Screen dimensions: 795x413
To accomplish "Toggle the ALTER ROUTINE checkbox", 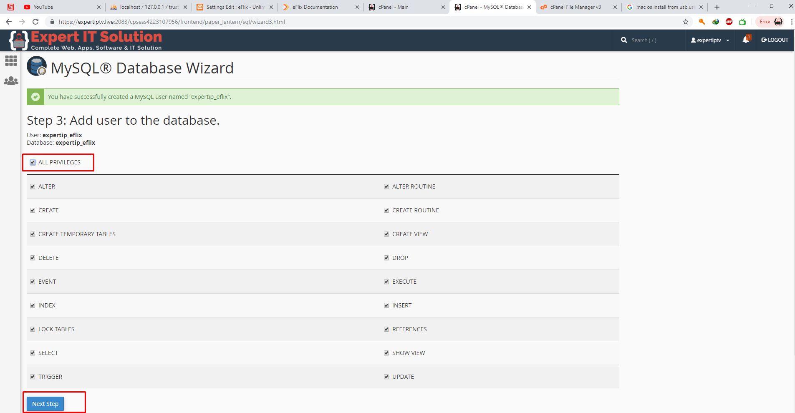I will click(x=386, y=186).
